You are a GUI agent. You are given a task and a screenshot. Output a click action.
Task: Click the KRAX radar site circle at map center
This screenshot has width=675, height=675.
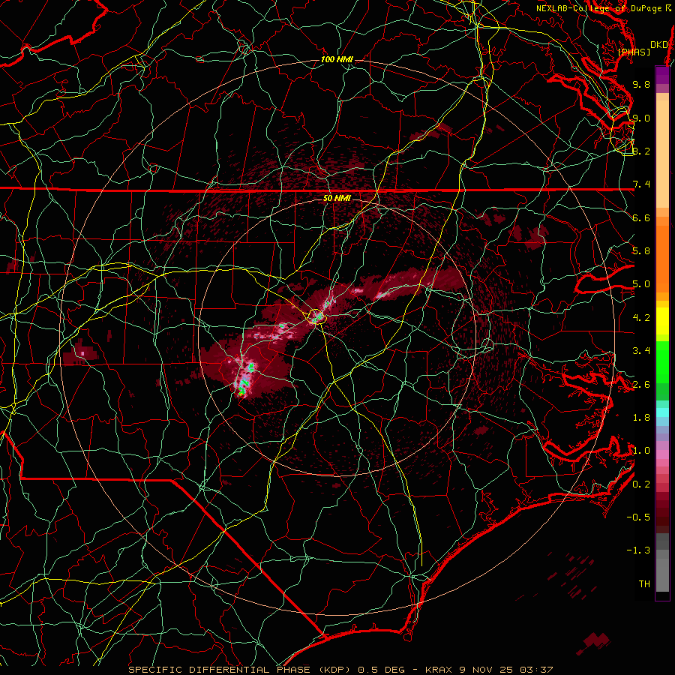click(316, 316)
